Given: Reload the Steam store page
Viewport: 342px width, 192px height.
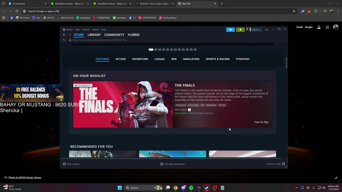Looking at the screenshot, I should 64,40.
